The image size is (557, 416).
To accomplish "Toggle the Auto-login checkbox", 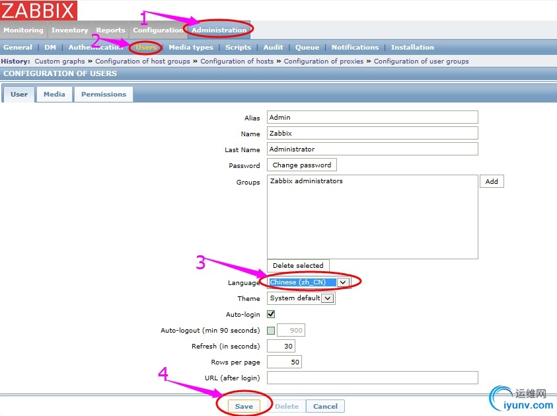I will click(271, 314).
